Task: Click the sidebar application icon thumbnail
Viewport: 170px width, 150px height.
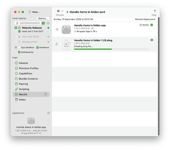Action: click(x=31, y=121)
